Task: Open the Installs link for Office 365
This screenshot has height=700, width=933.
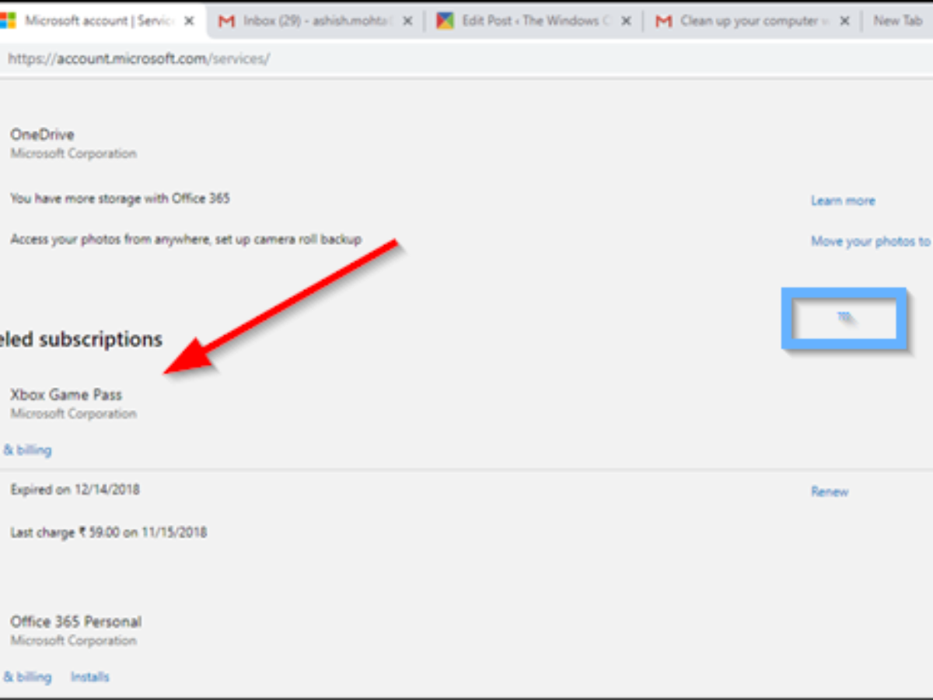Action: coord(90,677)
